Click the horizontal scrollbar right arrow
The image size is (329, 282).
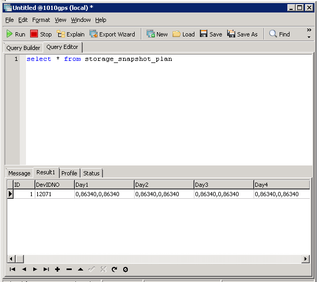[x=306, y=259]
